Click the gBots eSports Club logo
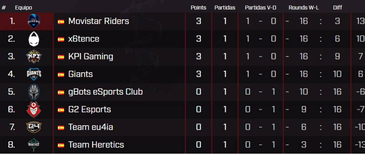Screen dimensions: 365x154 [34, 92]
